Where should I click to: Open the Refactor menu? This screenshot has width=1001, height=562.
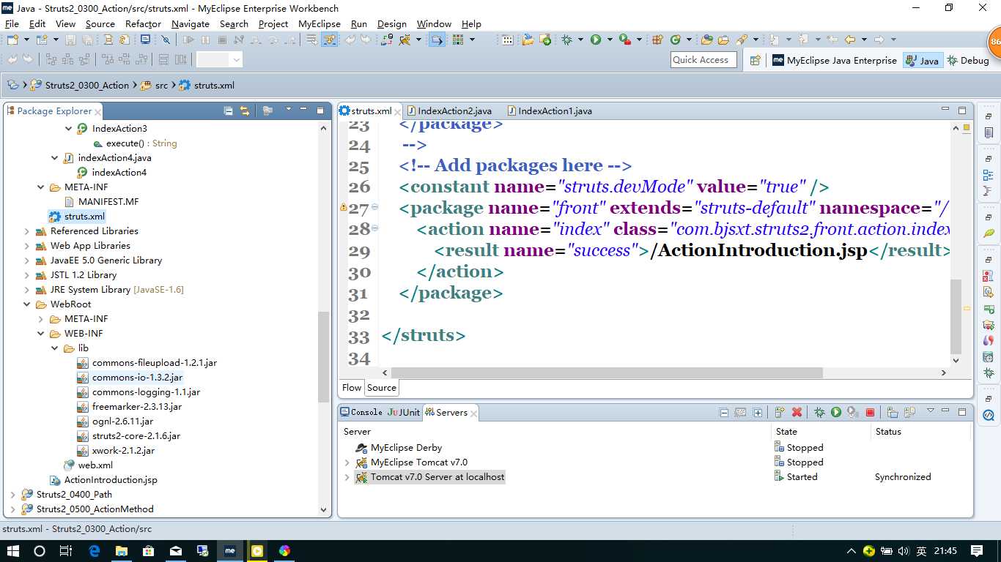coord(143,23)
